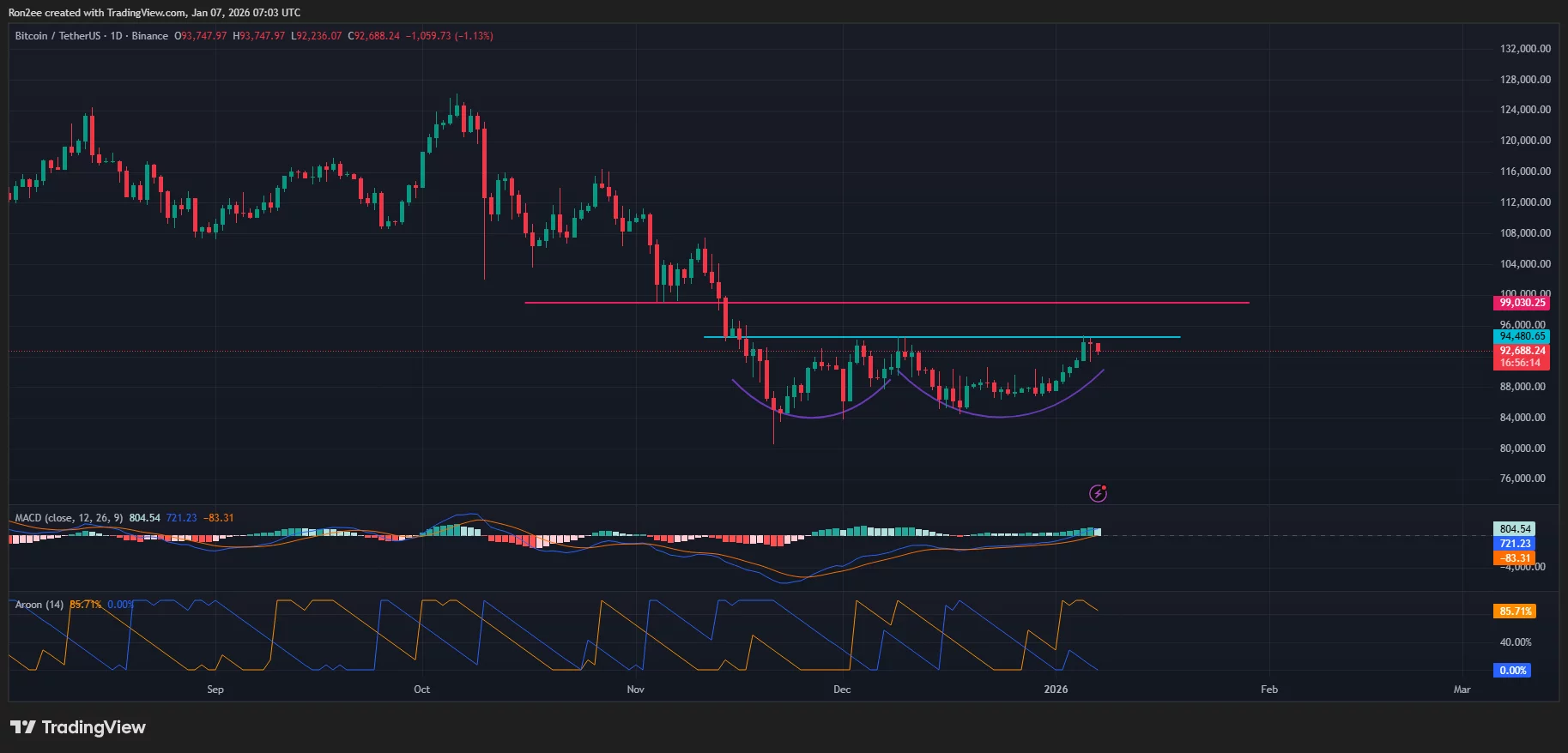Click the purple lightning bolt event icon
This screenshot has height=753, width=1568.
point(1098,493)
